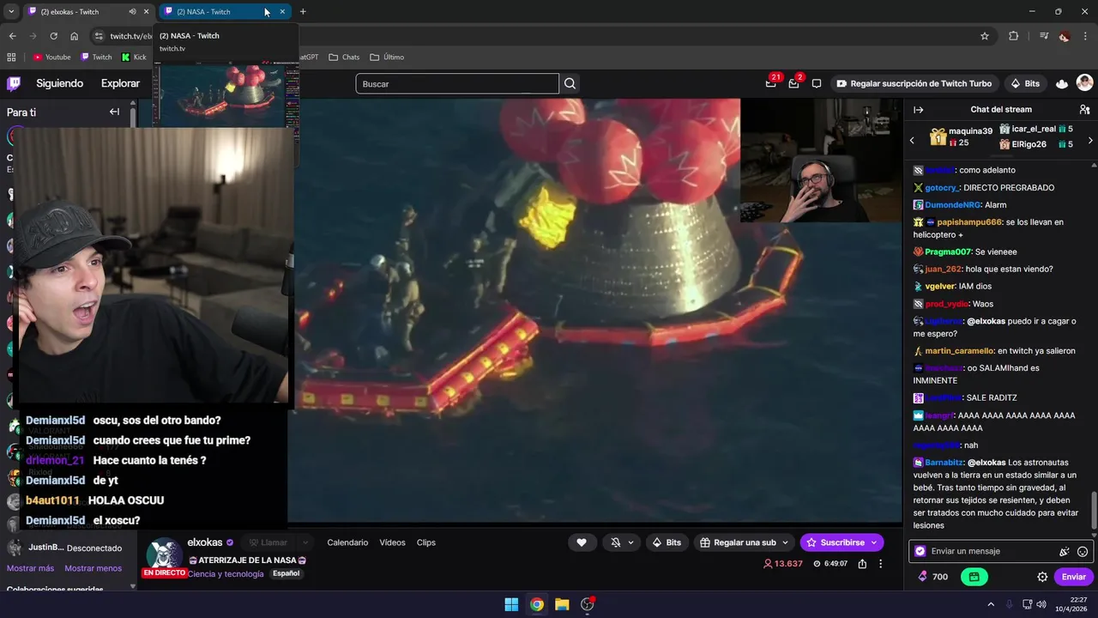Open chat settings gear
The image size is (1098, 618).
pyautogui.click(x=1042, y=577)
